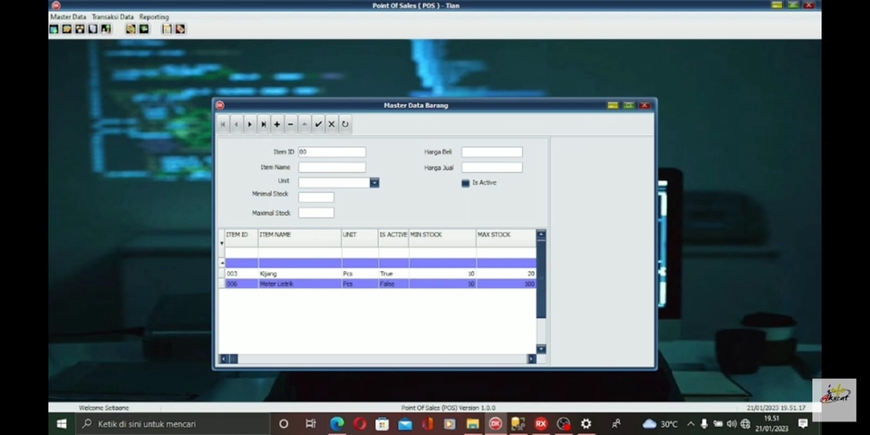Open Settings gear in the taskbar
870x435 pixels.
586,424
